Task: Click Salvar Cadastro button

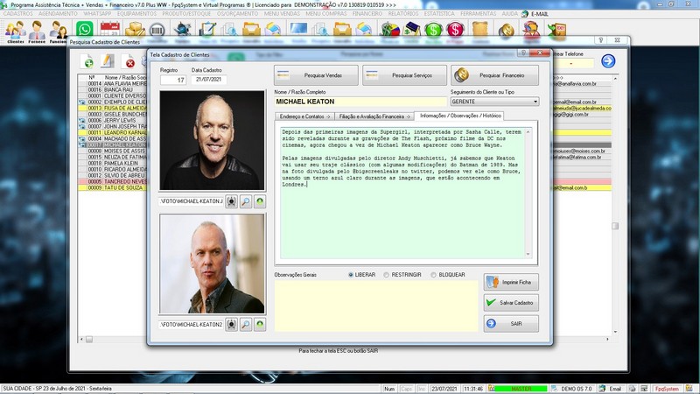Action: pos(511,302)
